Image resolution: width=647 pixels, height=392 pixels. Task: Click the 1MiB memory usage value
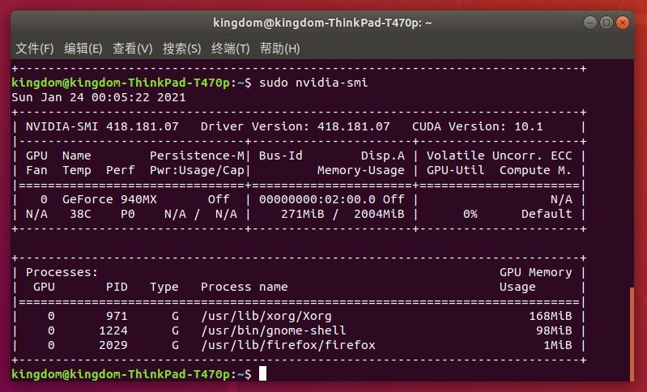click(558, 345)
